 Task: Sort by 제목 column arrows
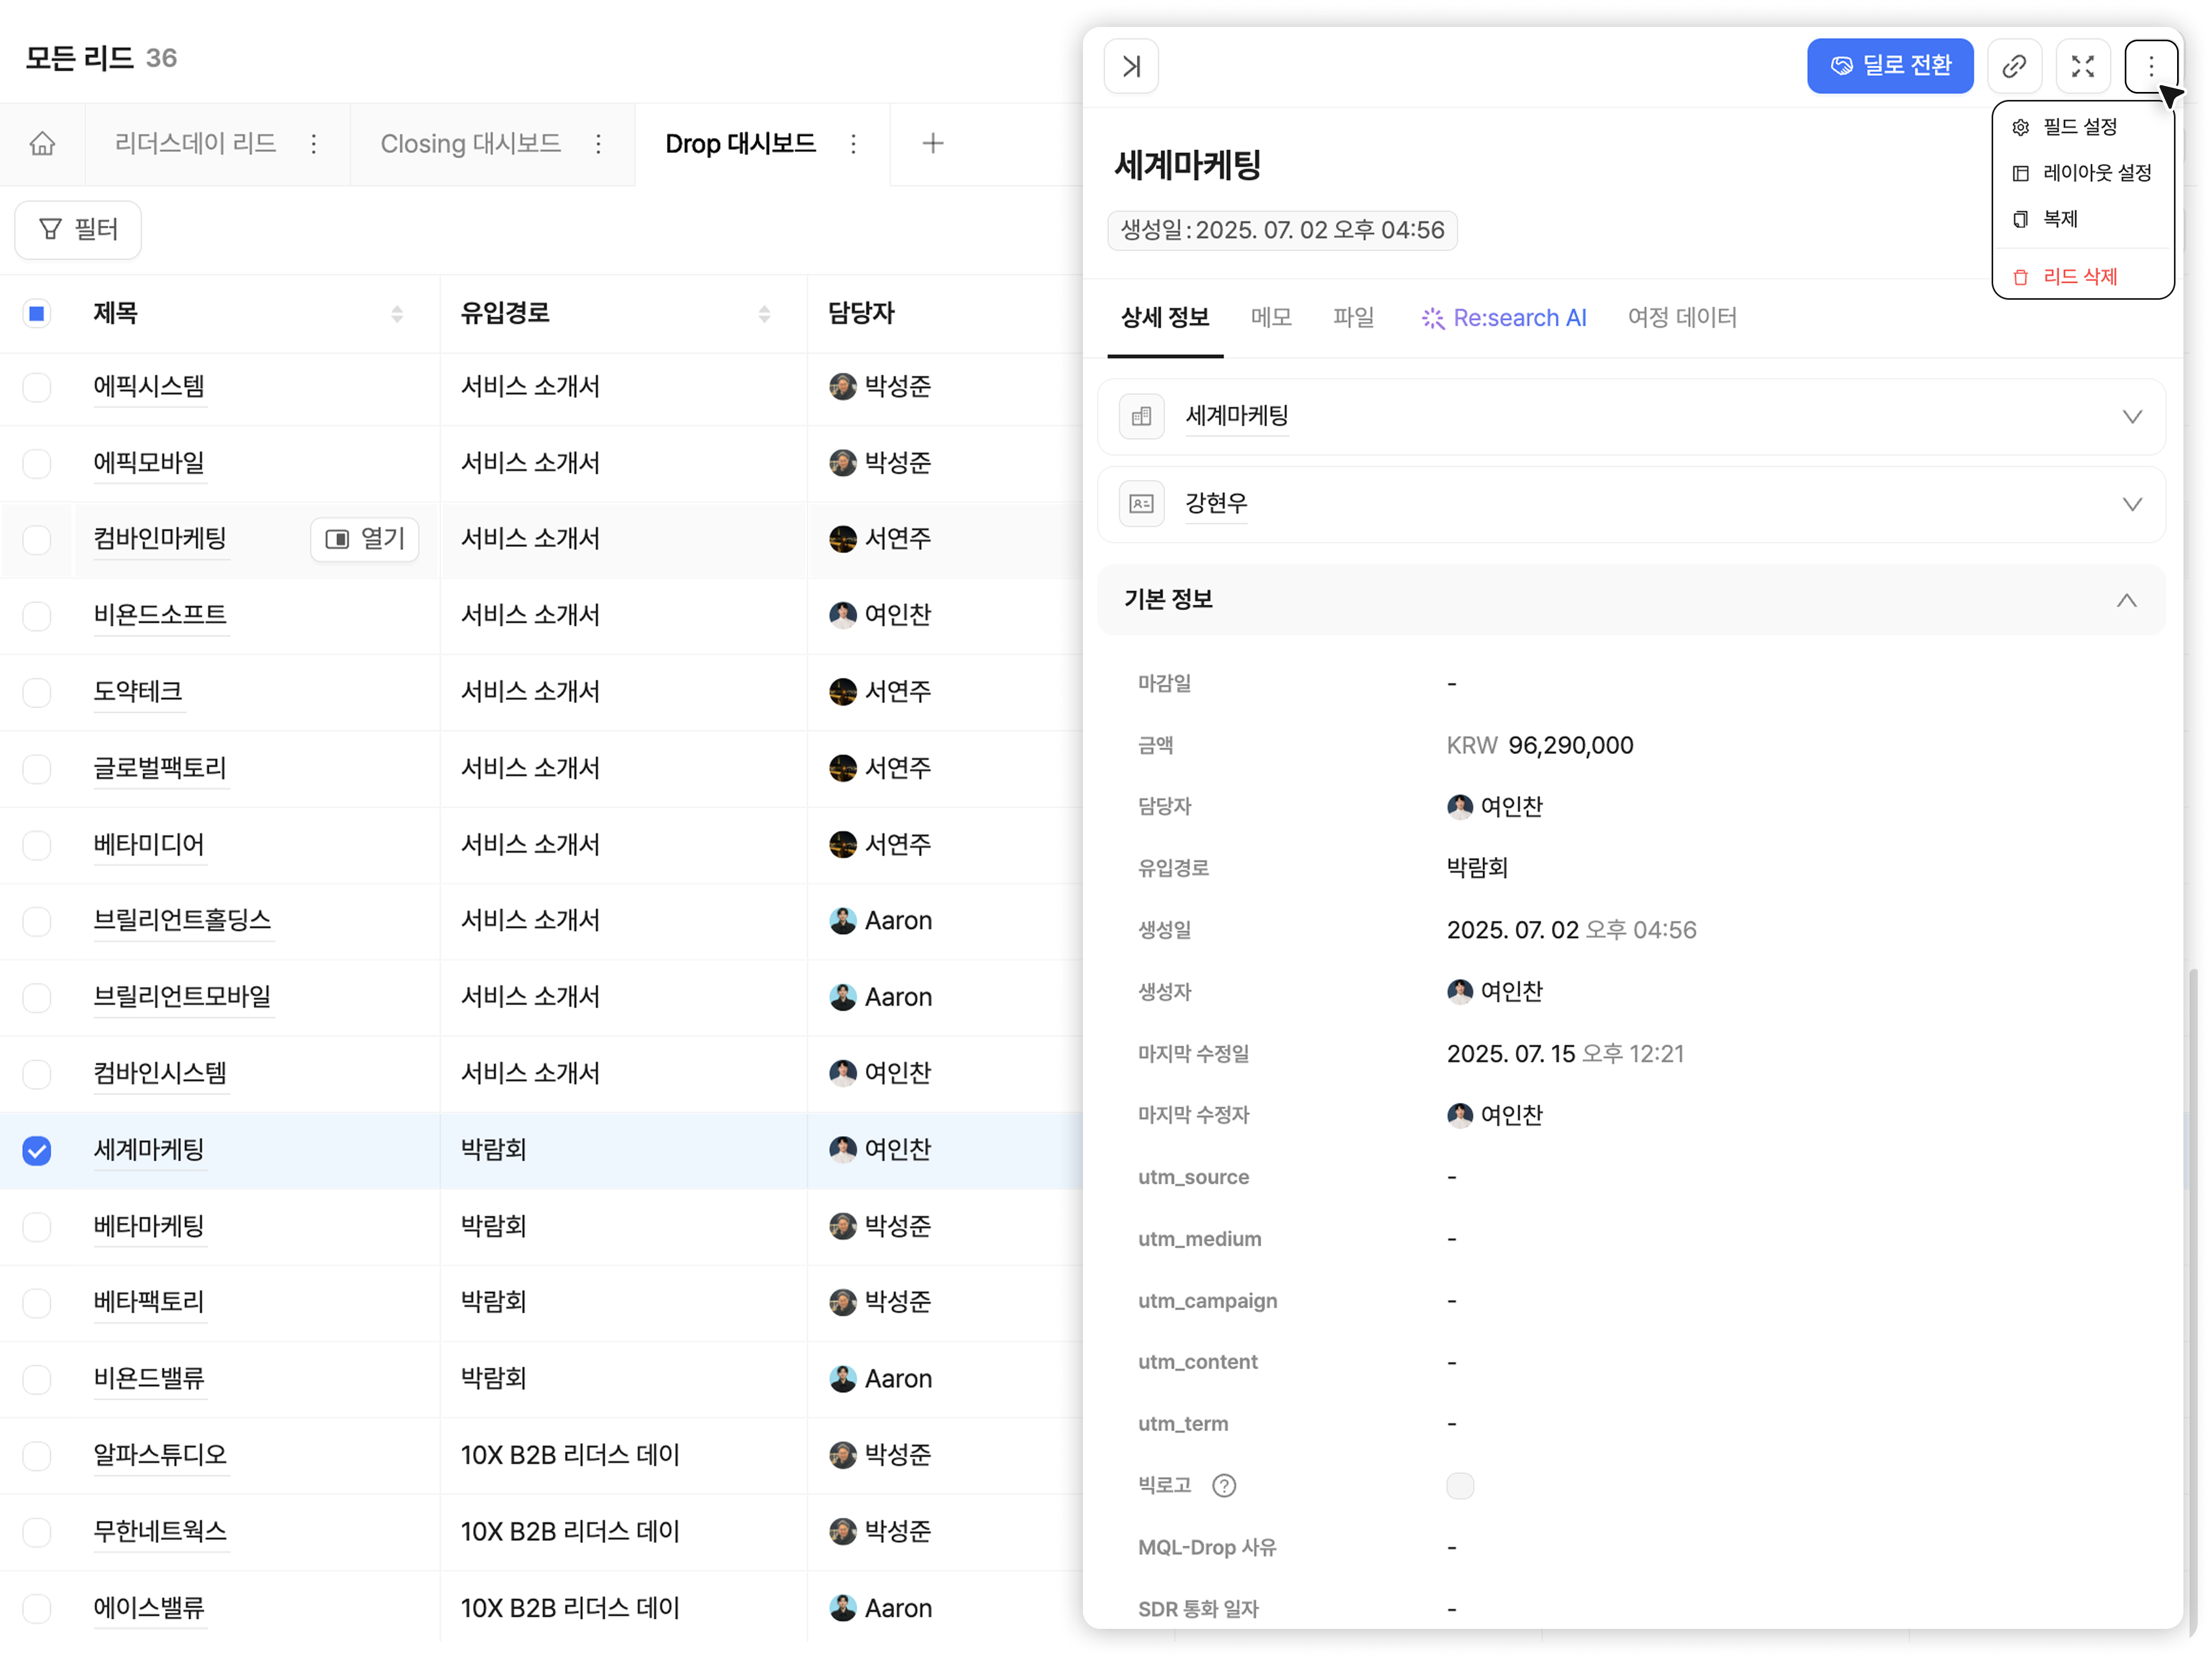tap(397, 314)
